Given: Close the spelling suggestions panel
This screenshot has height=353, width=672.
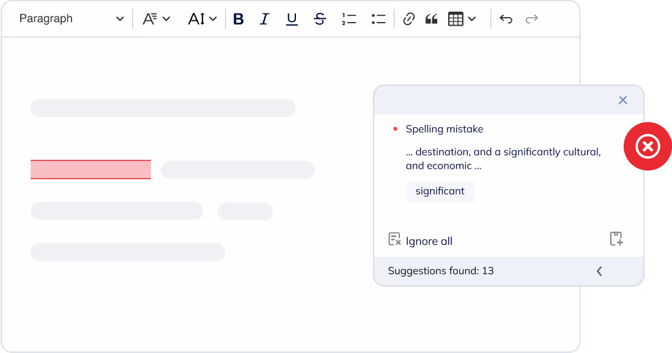Looking at the screenshot, I should click(x=622, y=100).
